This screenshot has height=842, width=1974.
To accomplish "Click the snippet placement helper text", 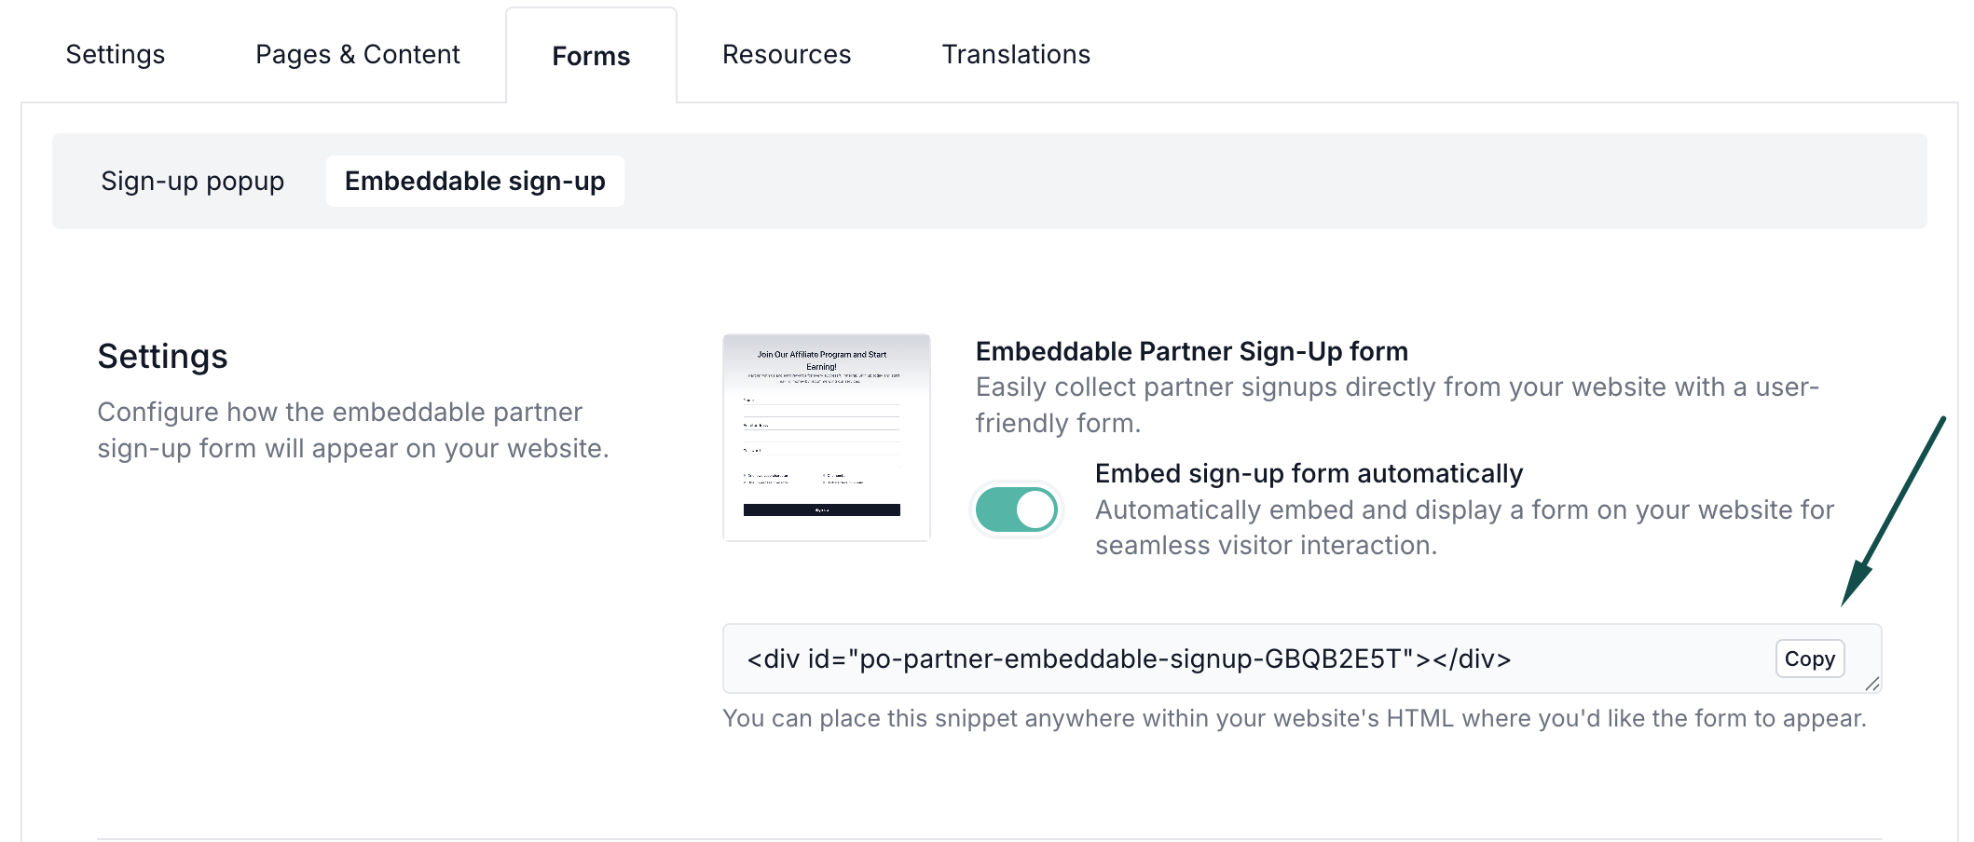I will point(1294,718).
